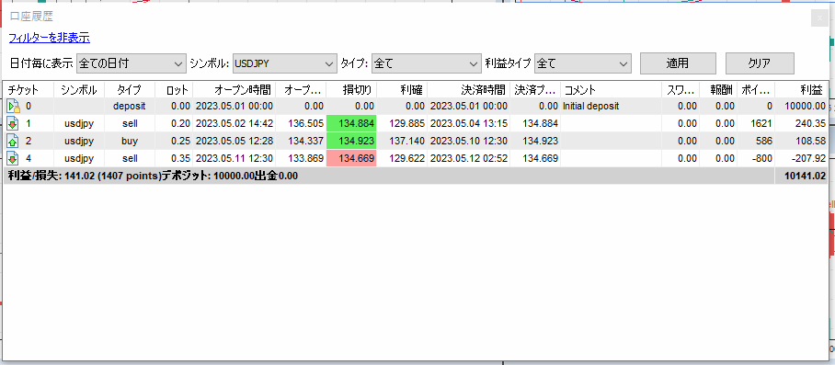Click lot size 0.20
Viewport: 835px width, 365px height.
(x=180, y=124)
